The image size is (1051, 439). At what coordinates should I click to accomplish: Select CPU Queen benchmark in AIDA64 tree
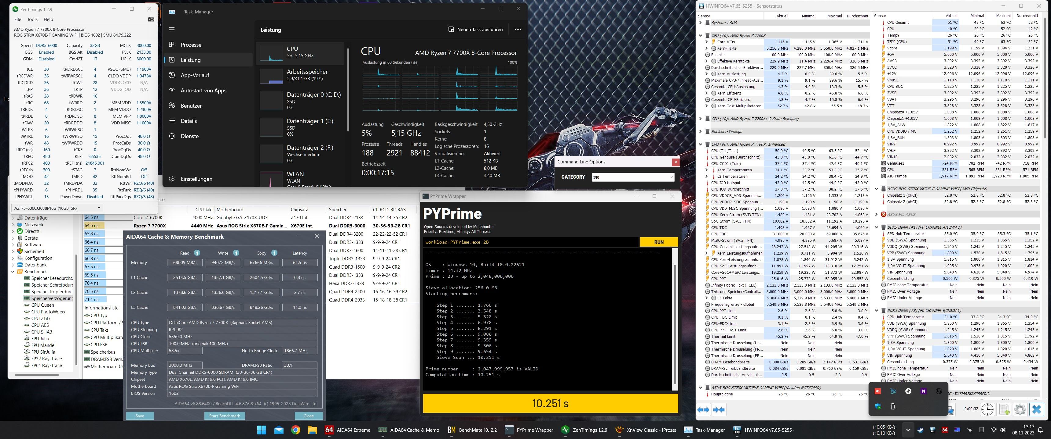pyautogui.click(x=42, y=305)
